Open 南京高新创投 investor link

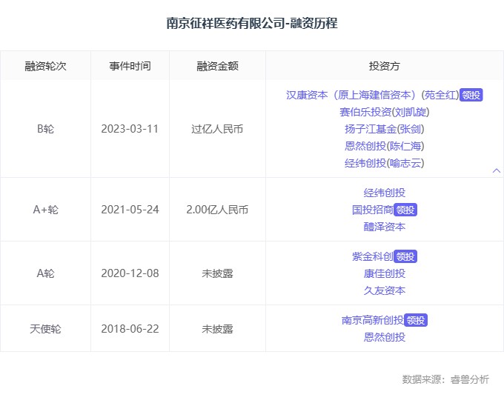click(373, 320)
